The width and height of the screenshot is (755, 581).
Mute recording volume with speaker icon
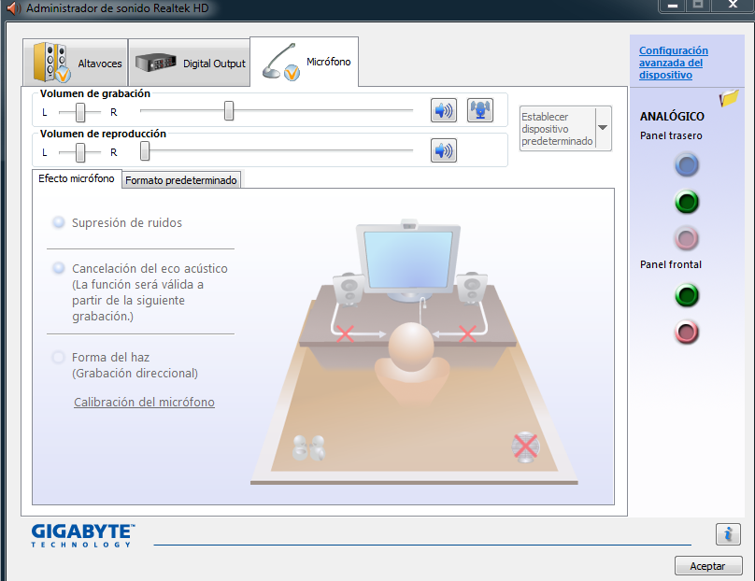(444, 111)
